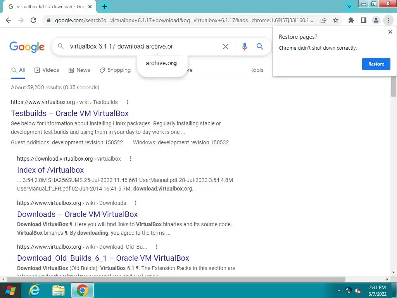
Task: Show hidden tray icons arrow
Action: coord(339,291)
